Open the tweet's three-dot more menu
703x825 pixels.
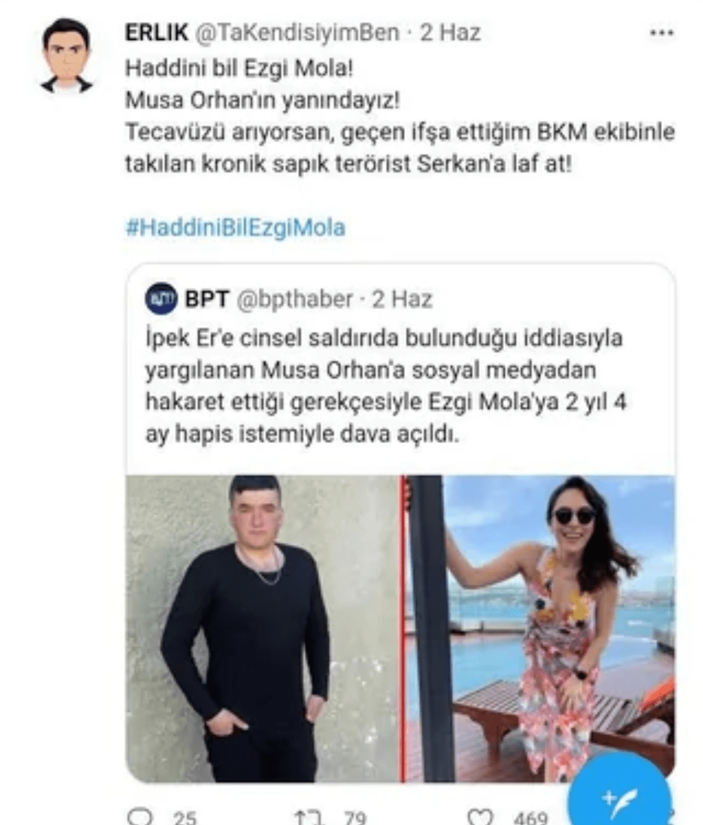tap(661, 33)
